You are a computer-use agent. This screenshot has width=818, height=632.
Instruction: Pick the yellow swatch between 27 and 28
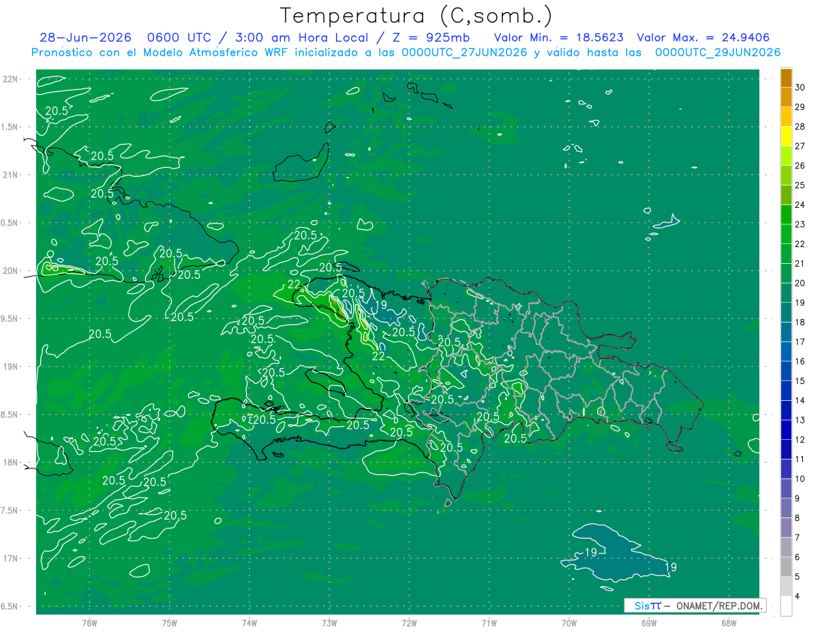pos(786,136)
